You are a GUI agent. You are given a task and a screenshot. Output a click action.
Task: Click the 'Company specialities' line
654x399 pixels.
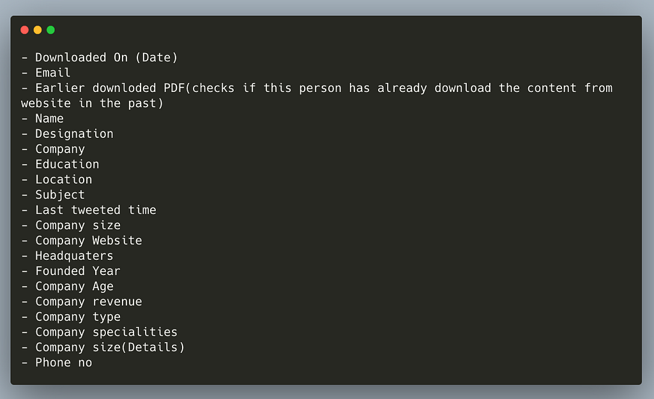tap(100, 333)
